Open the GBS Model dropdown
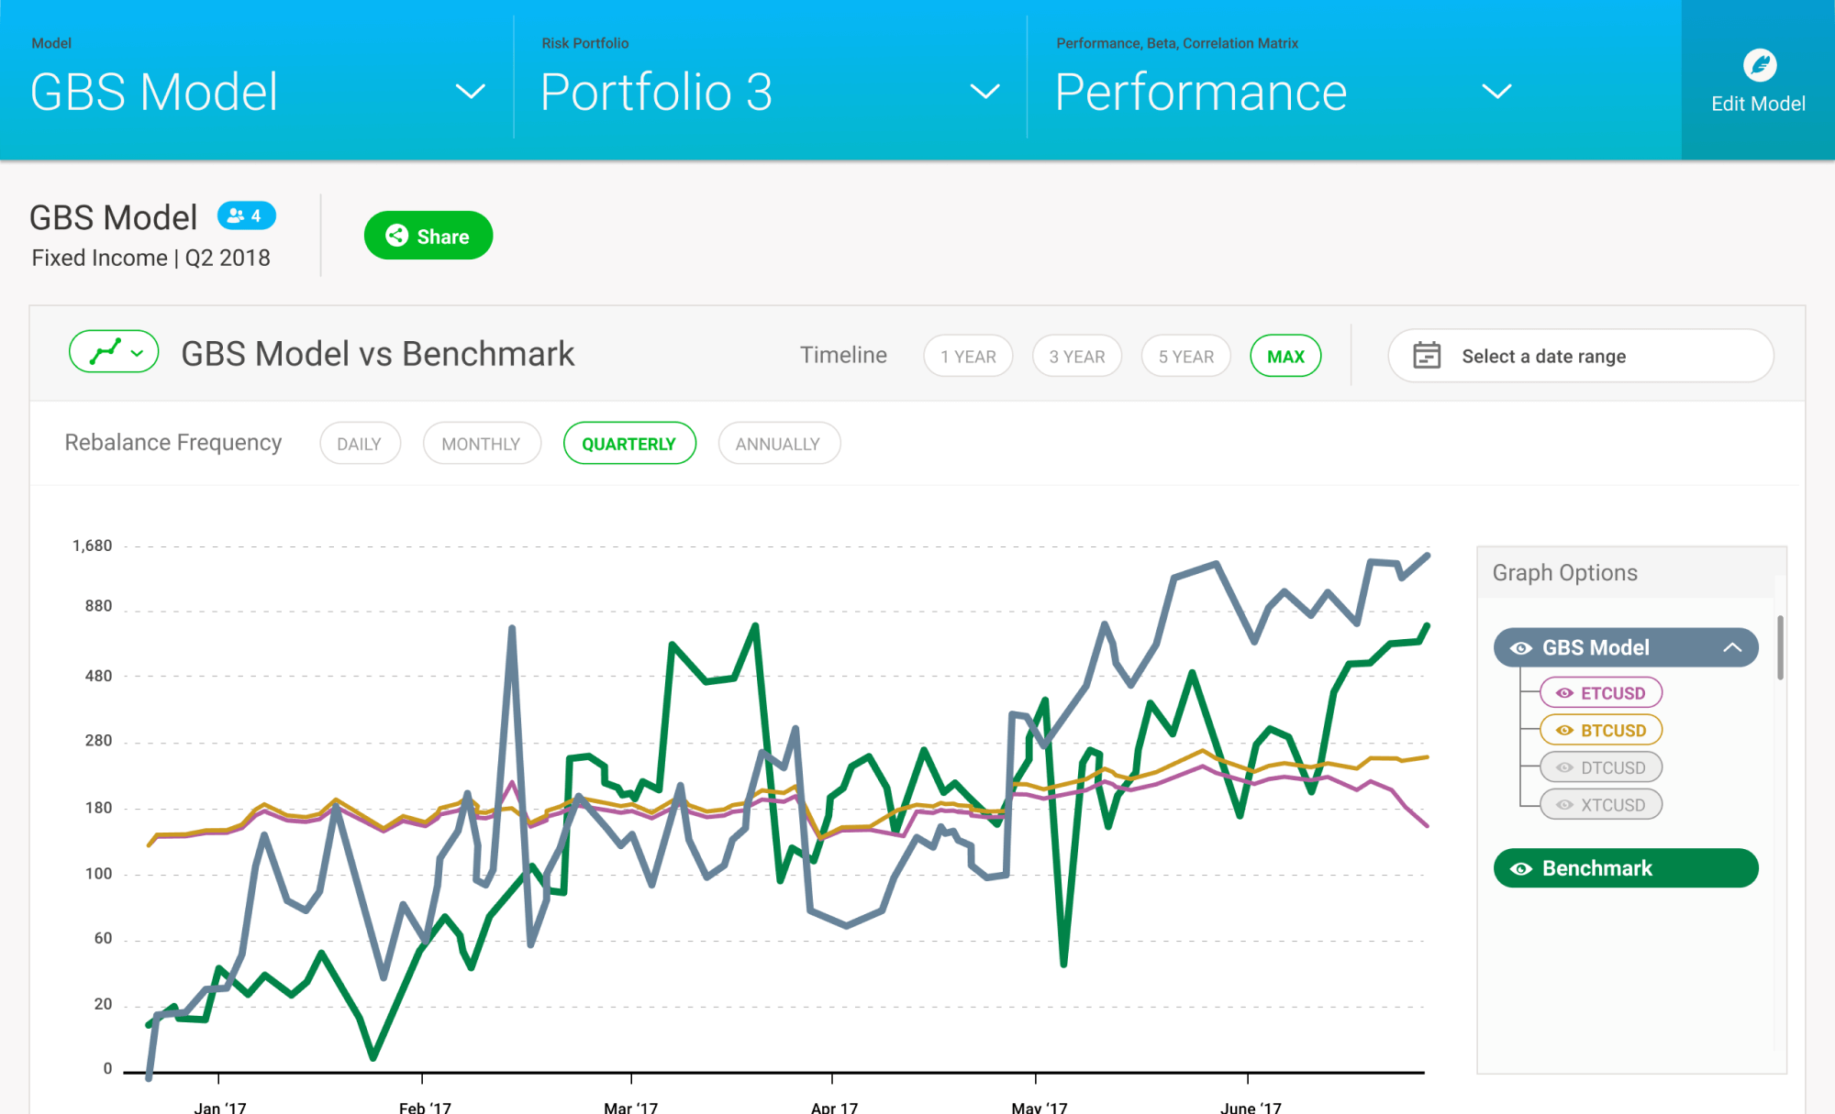 click(x=470, y=92)
